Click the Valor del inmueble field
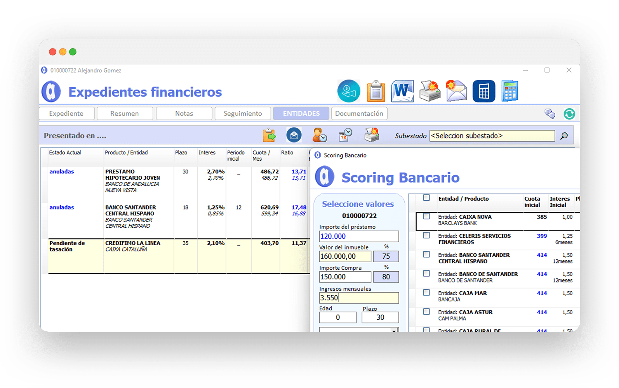 coord(345,256)
